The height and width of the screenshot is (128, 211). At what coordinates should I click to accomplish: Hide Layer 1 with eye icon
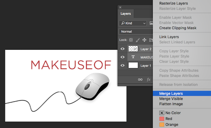pos(123,66)
